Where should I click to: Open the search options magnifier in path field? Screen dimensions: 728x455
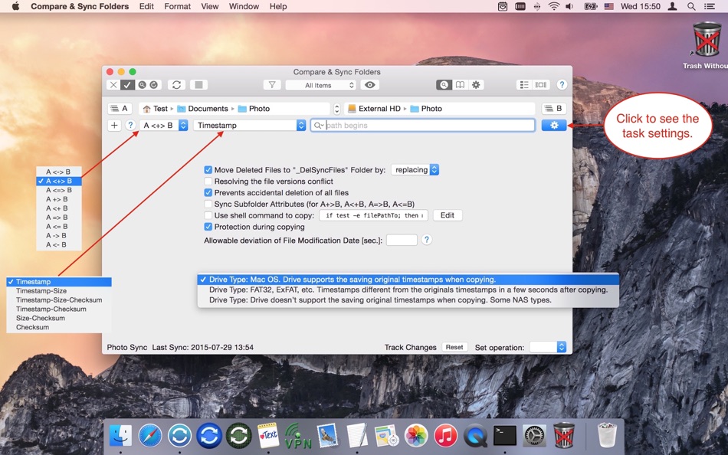point(319,126)
